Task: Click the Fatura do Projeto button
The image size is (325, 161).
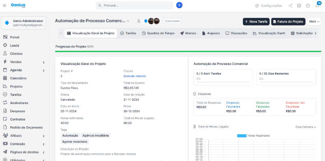Action: coord(288,22)
